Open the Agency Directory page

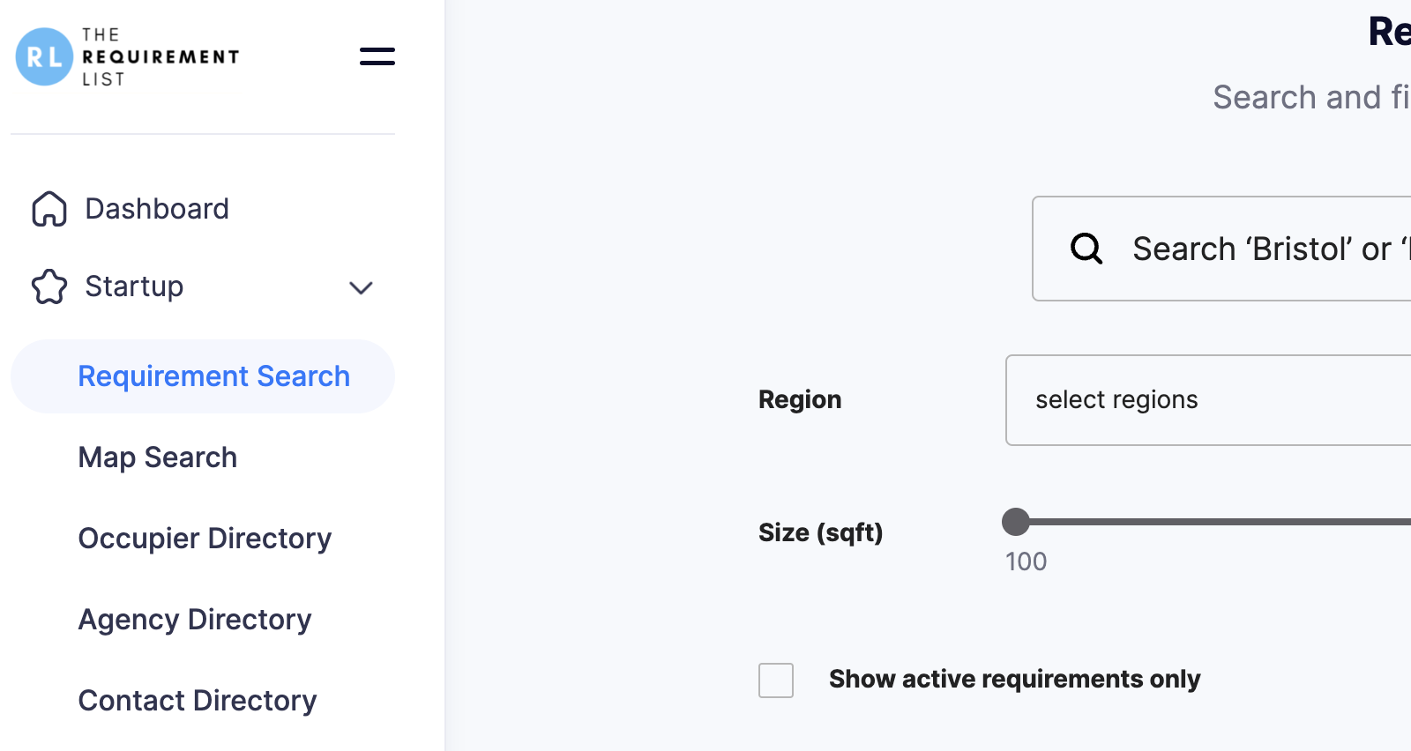tap(195, 620)
